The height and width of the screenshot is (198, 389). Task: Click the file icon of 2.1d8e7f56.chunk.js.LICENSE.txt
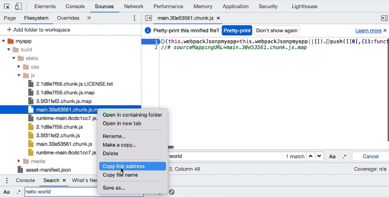(31, 84)
